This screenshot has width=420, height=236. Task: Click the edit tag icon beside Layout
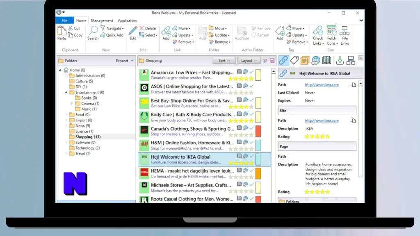pyautogui.click(x=265, y=61)
